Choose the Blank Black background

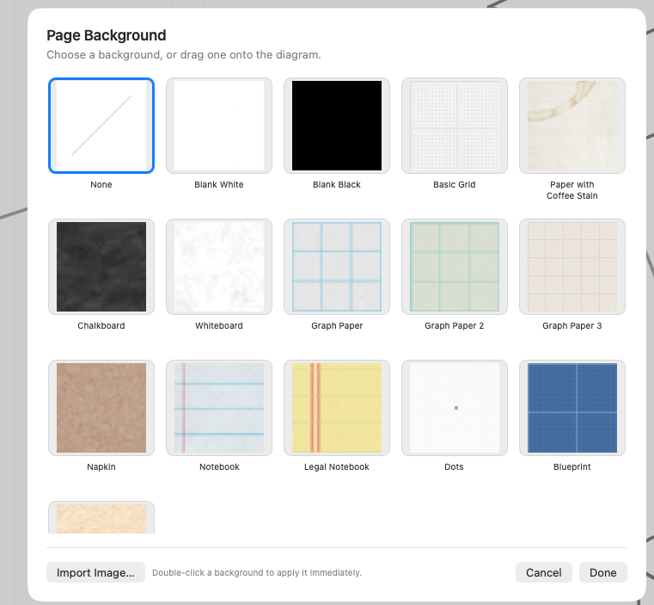pos(337,126)
